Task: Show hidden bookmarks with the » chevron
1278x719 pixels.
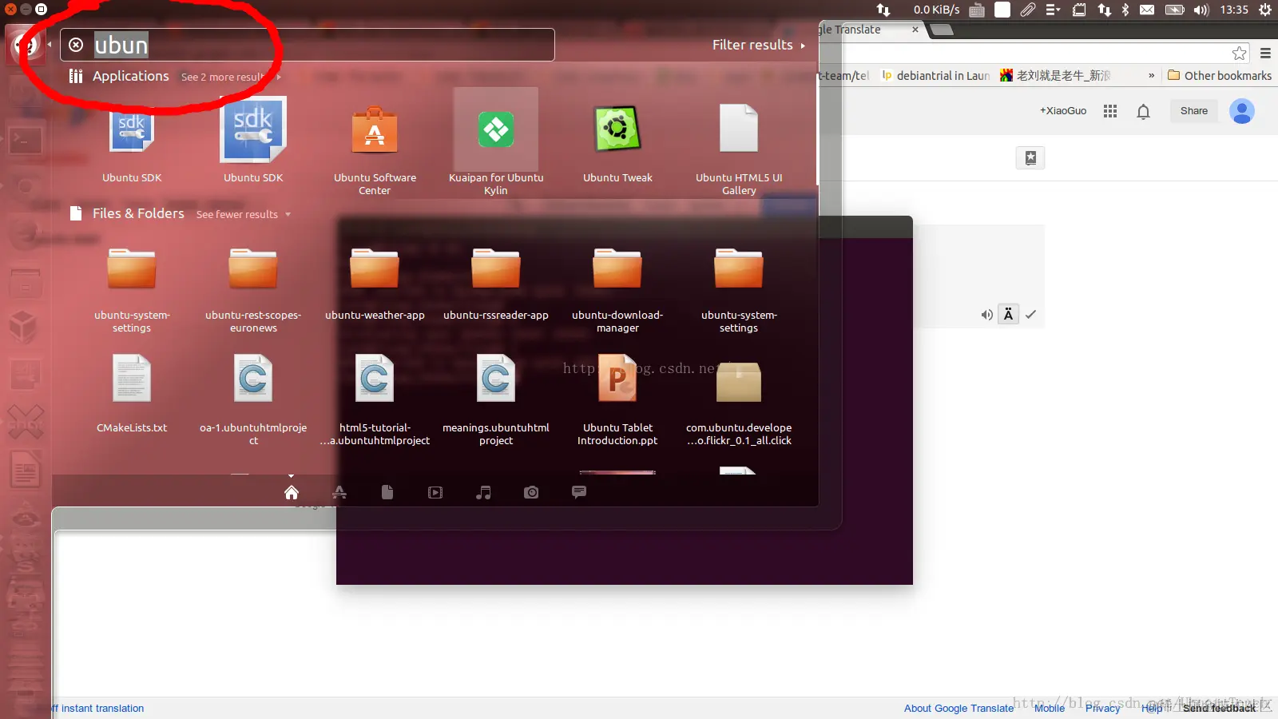Action: (x=1151, y=76)
